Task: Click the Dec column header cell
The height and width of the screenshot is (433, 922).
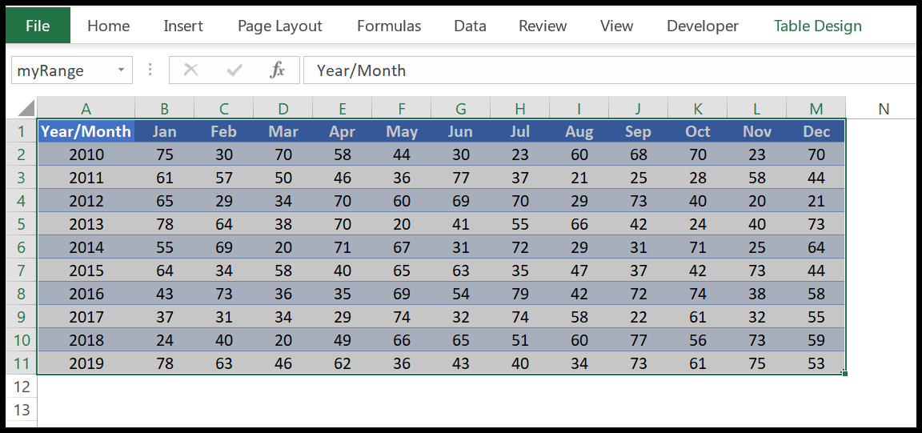Action: click(x=816, y=131)
